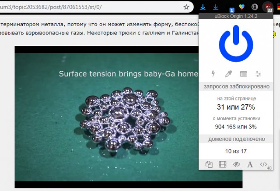Click 'запросов заблокировано' header
This screenshot has height=191, width=280.
[x=236, y=87]
